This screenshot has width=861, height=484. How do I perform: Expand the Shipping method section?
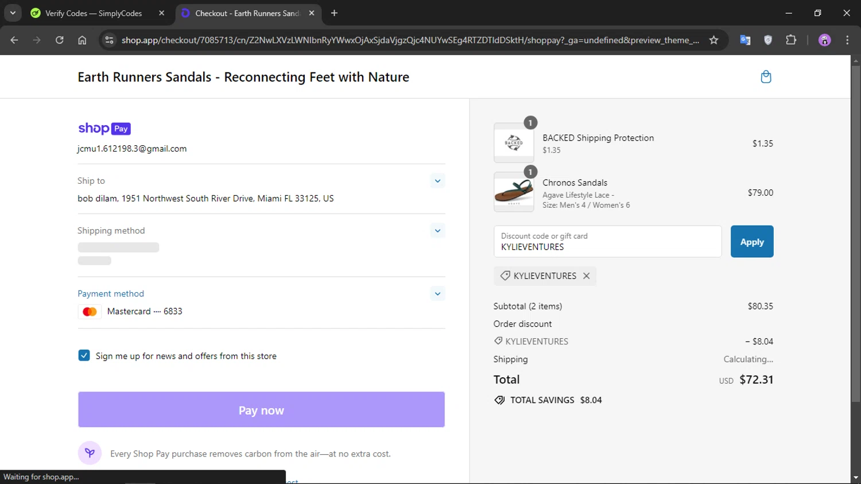click(437, 231)
